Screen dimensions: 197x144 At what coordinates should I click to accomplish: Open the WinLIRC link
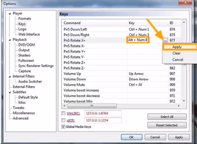pyautogui.click(x=73, y=113)
